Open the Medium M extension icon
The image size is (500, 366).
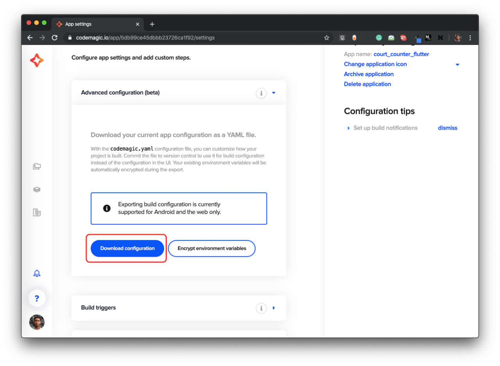click(x=441, y=38)
